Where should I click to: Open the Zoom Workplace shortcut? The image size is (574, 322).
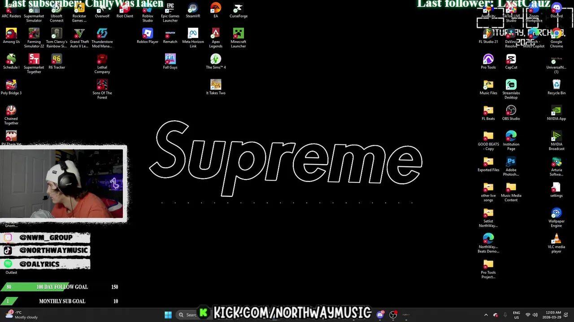pyautogui.click(x=534, y=13)
